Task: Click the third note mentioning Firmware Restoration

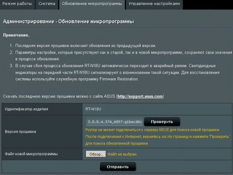Action: pos(117,72)
